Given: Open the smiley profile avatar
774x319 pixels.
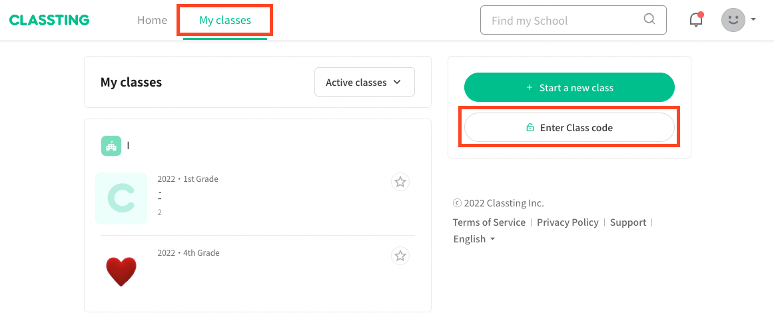Looking at the screenshot, I should point(733,20).
